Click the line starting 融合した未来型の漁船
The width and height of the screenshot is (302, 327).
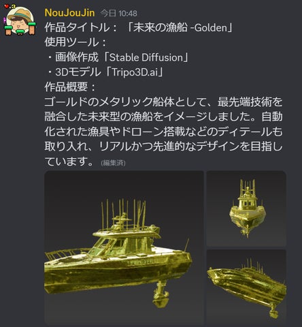click(163, 116)
